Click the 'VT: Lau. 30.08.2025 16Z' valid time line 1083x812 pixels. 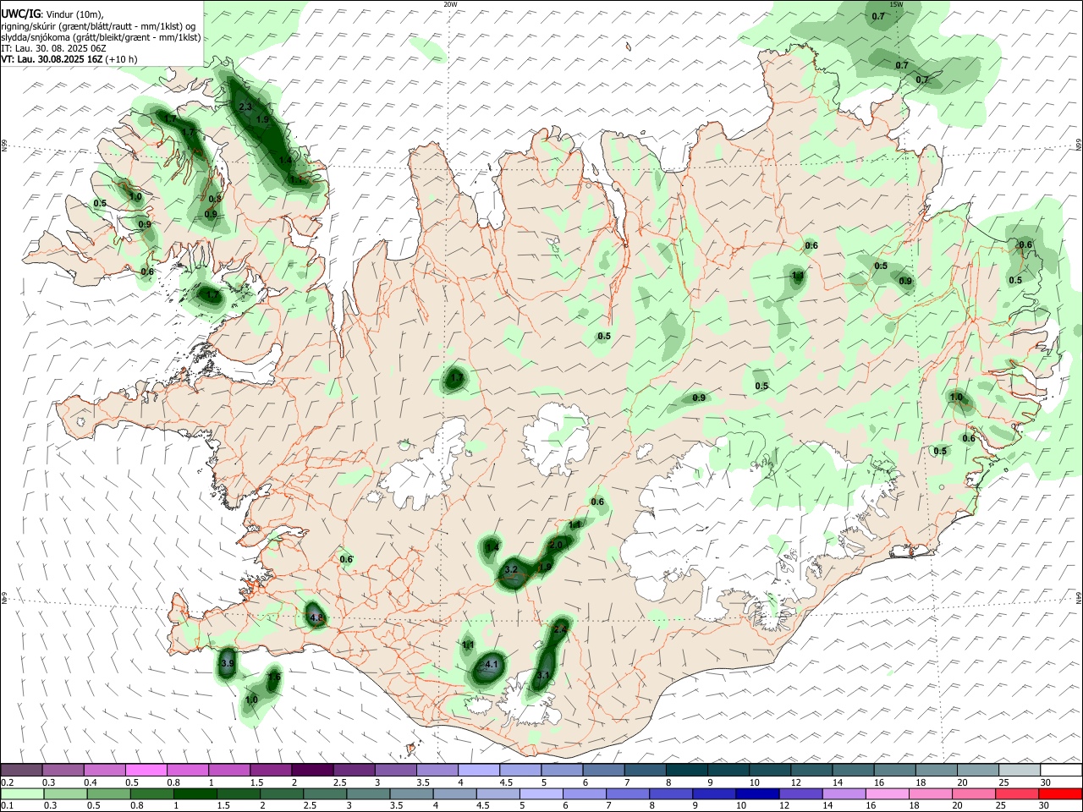(52, 59)
